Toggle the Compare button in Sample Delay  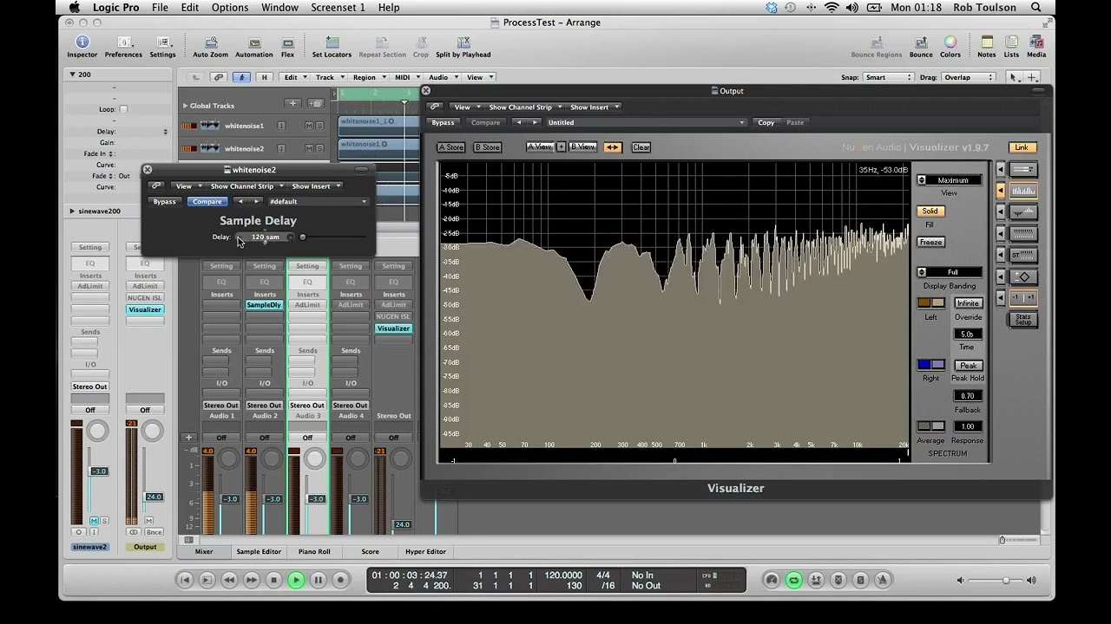(207, 201)
